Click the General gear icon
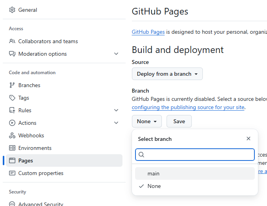 [12, 10]
